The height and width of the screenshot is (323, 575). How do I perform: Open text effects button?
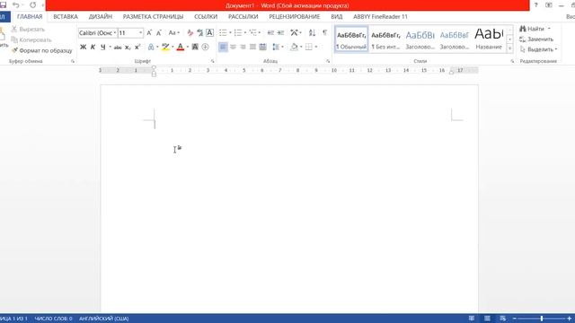click(151, 47)
